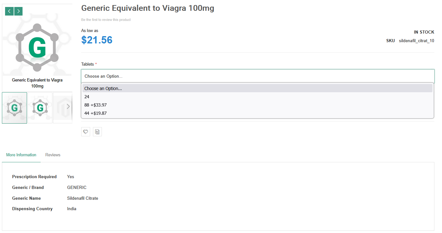Screen dimensions: 442x233
Task: Select the second product thumbnail
Action: tap(40, 108)
